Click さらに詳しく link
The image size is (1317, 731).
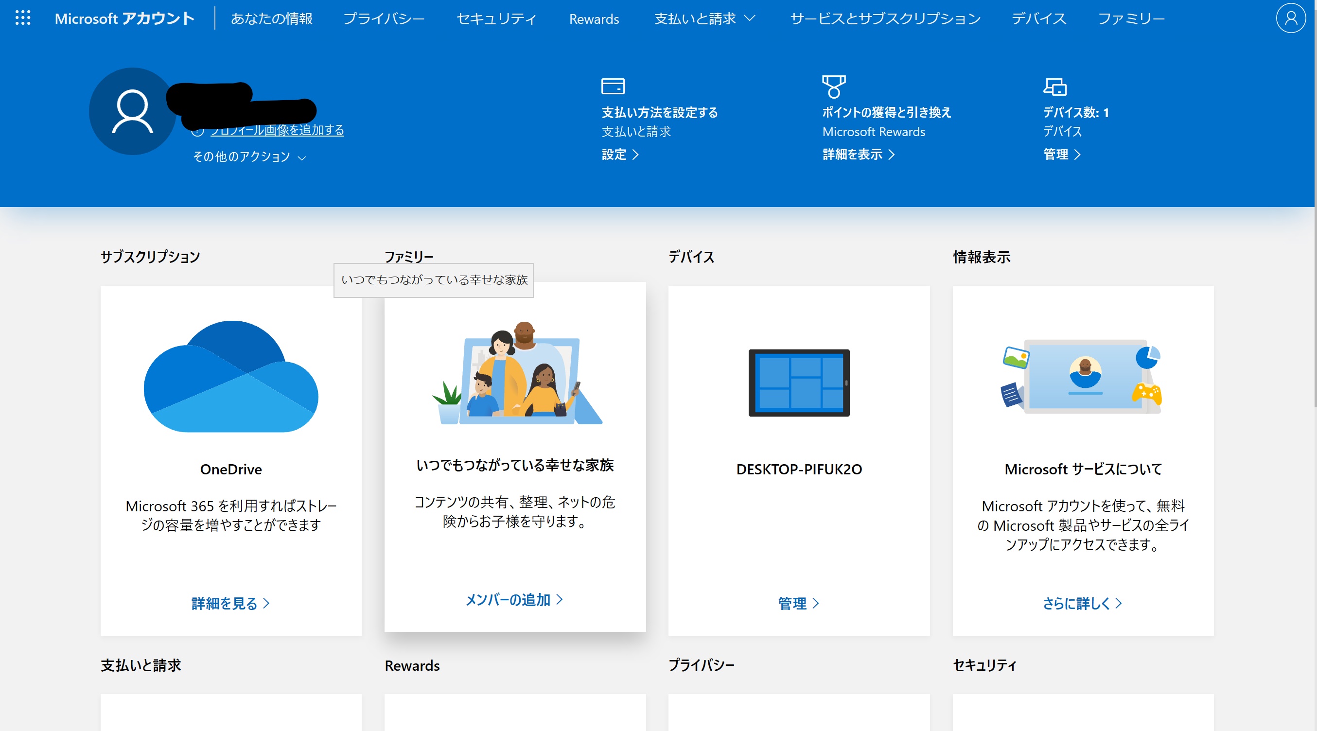click(1082, 604)
